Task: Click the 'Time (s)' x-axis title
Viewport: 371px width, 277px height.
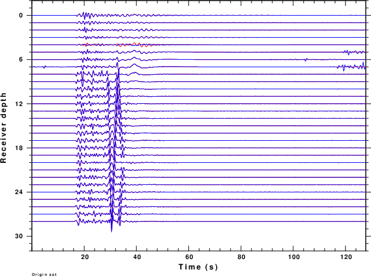Action: pos(198,267)
